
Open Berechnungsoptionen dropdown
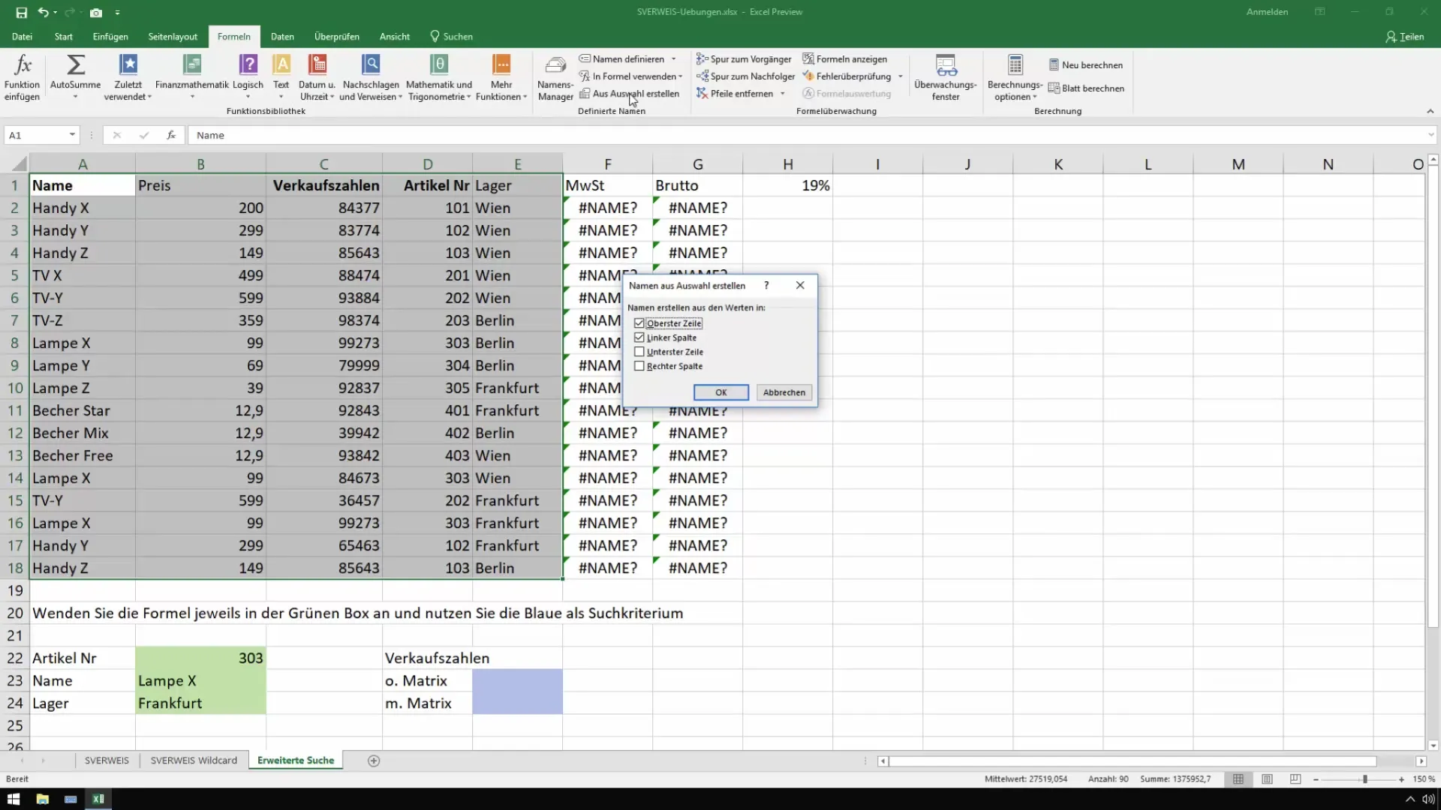[x=1015, y=77]
